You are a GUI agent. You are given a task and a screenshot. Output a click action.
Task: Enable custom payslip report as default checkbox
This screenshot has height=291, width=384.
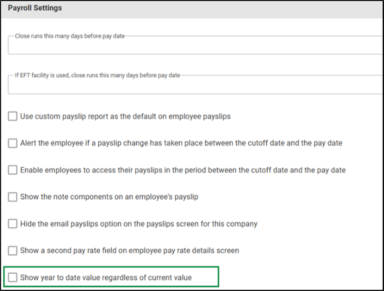13,116
